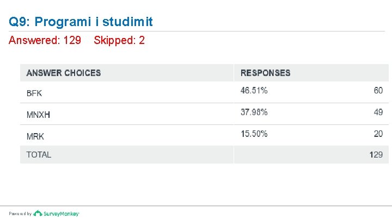Select the Q9 Programi i studimit title

click(81, 21)
